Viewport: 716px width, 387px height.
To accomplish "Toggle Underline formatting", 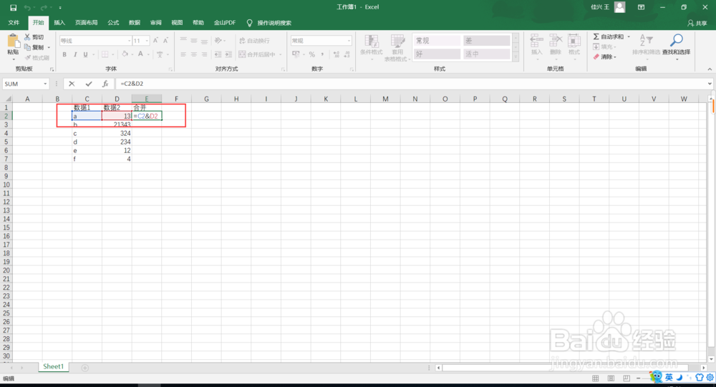I will coord(85,54).
